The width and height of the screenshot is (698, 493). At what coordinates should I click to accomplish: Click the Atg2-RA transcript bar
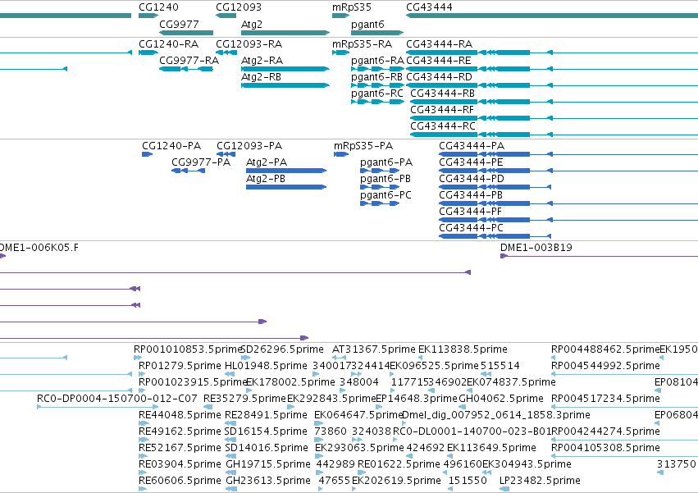point(285,69)
